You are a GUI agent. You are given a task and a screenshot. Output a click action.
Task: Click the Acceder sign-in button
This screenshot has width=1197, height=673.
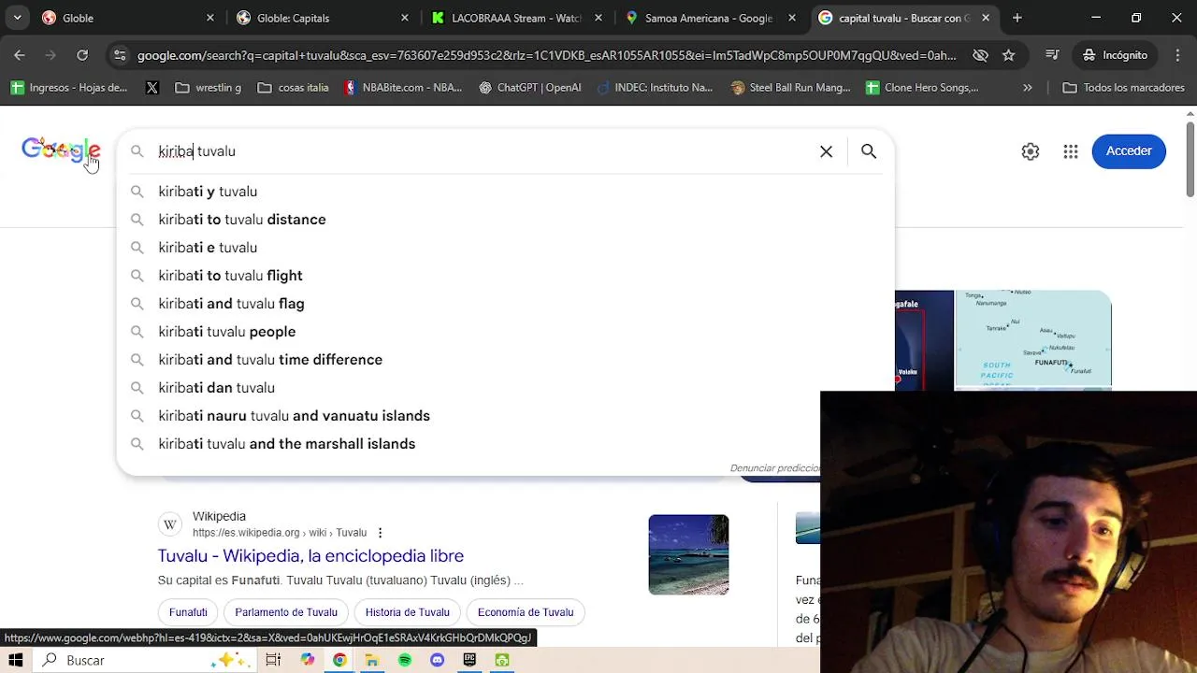(x=1129, y=151)
